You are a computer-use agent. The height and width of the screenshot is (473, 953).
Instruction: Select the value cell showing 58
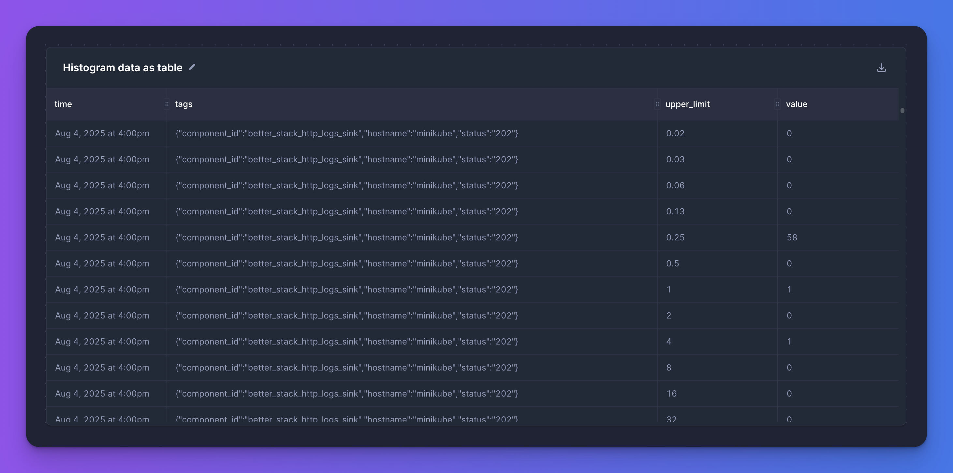tap(792, 237)
